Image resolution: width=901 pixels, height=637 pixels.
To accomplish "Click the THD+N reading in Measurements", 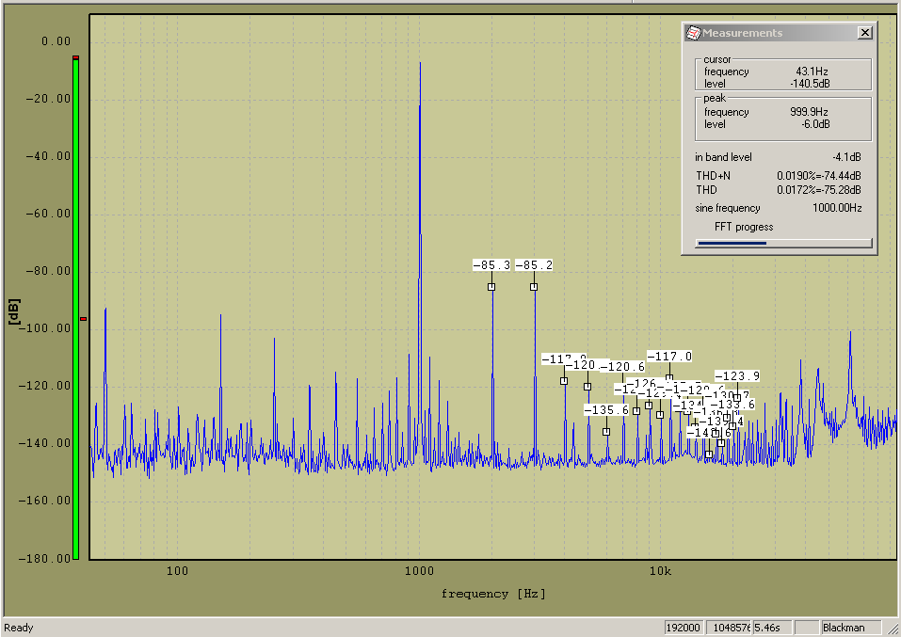I will [x=817, y=175].
